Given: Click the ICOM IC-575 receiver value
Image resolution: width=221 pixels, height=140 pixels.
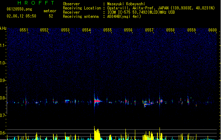Looking at the screenshot, I should click(141, 12).
